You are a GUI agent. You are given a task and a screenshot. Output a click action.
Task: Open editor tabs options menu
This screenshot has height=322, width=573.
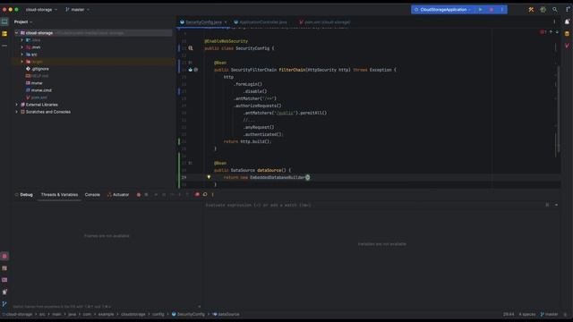click(x=554, y=21)
